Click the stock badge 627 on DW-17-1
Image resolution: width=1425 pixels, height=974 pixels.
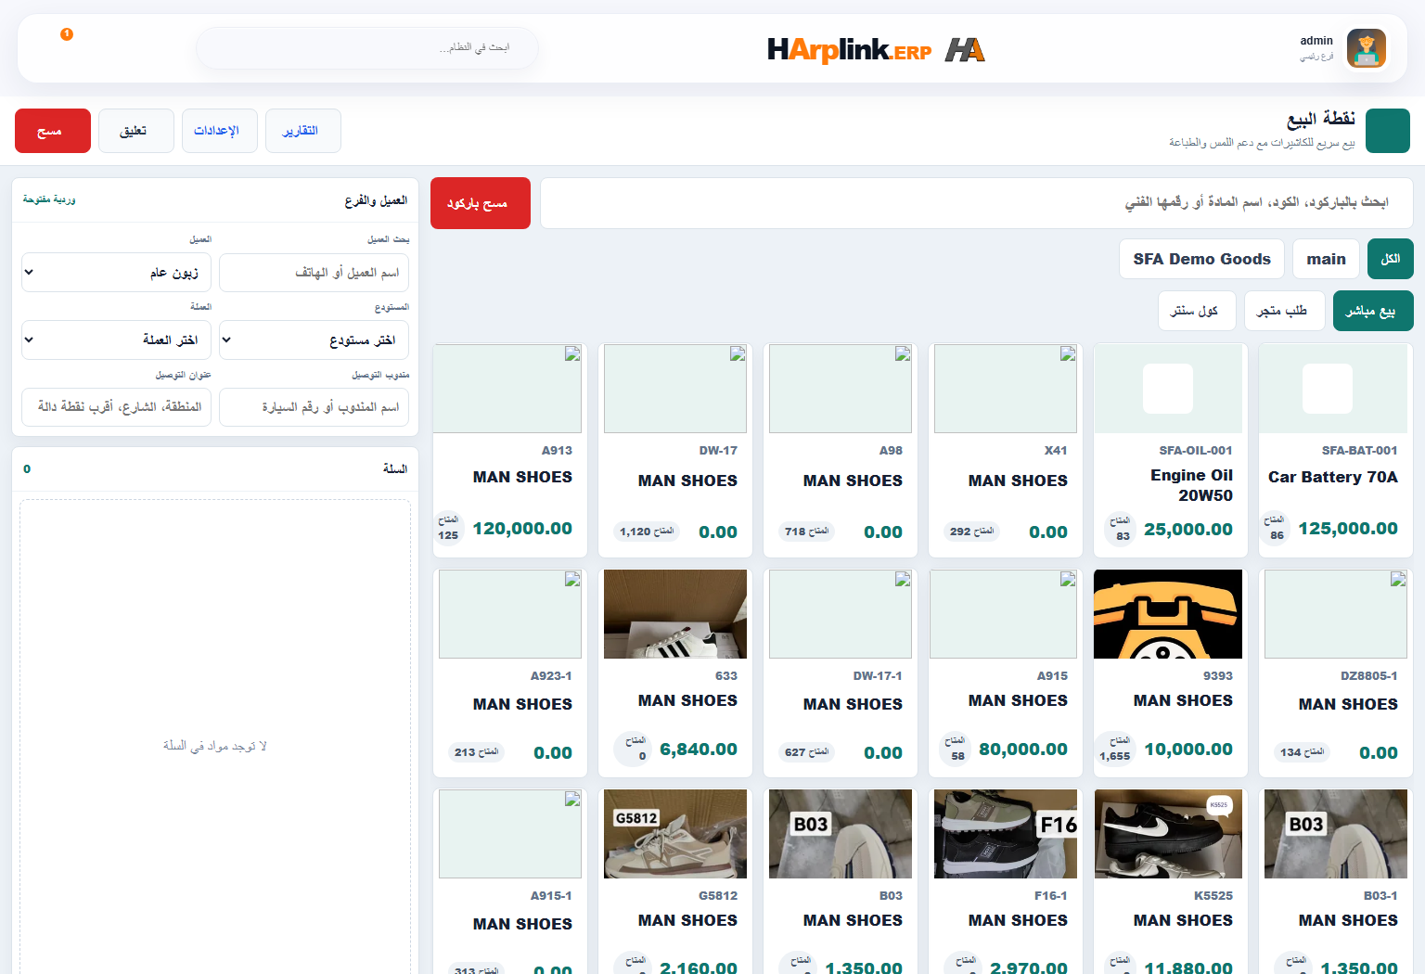pos(807,752)
